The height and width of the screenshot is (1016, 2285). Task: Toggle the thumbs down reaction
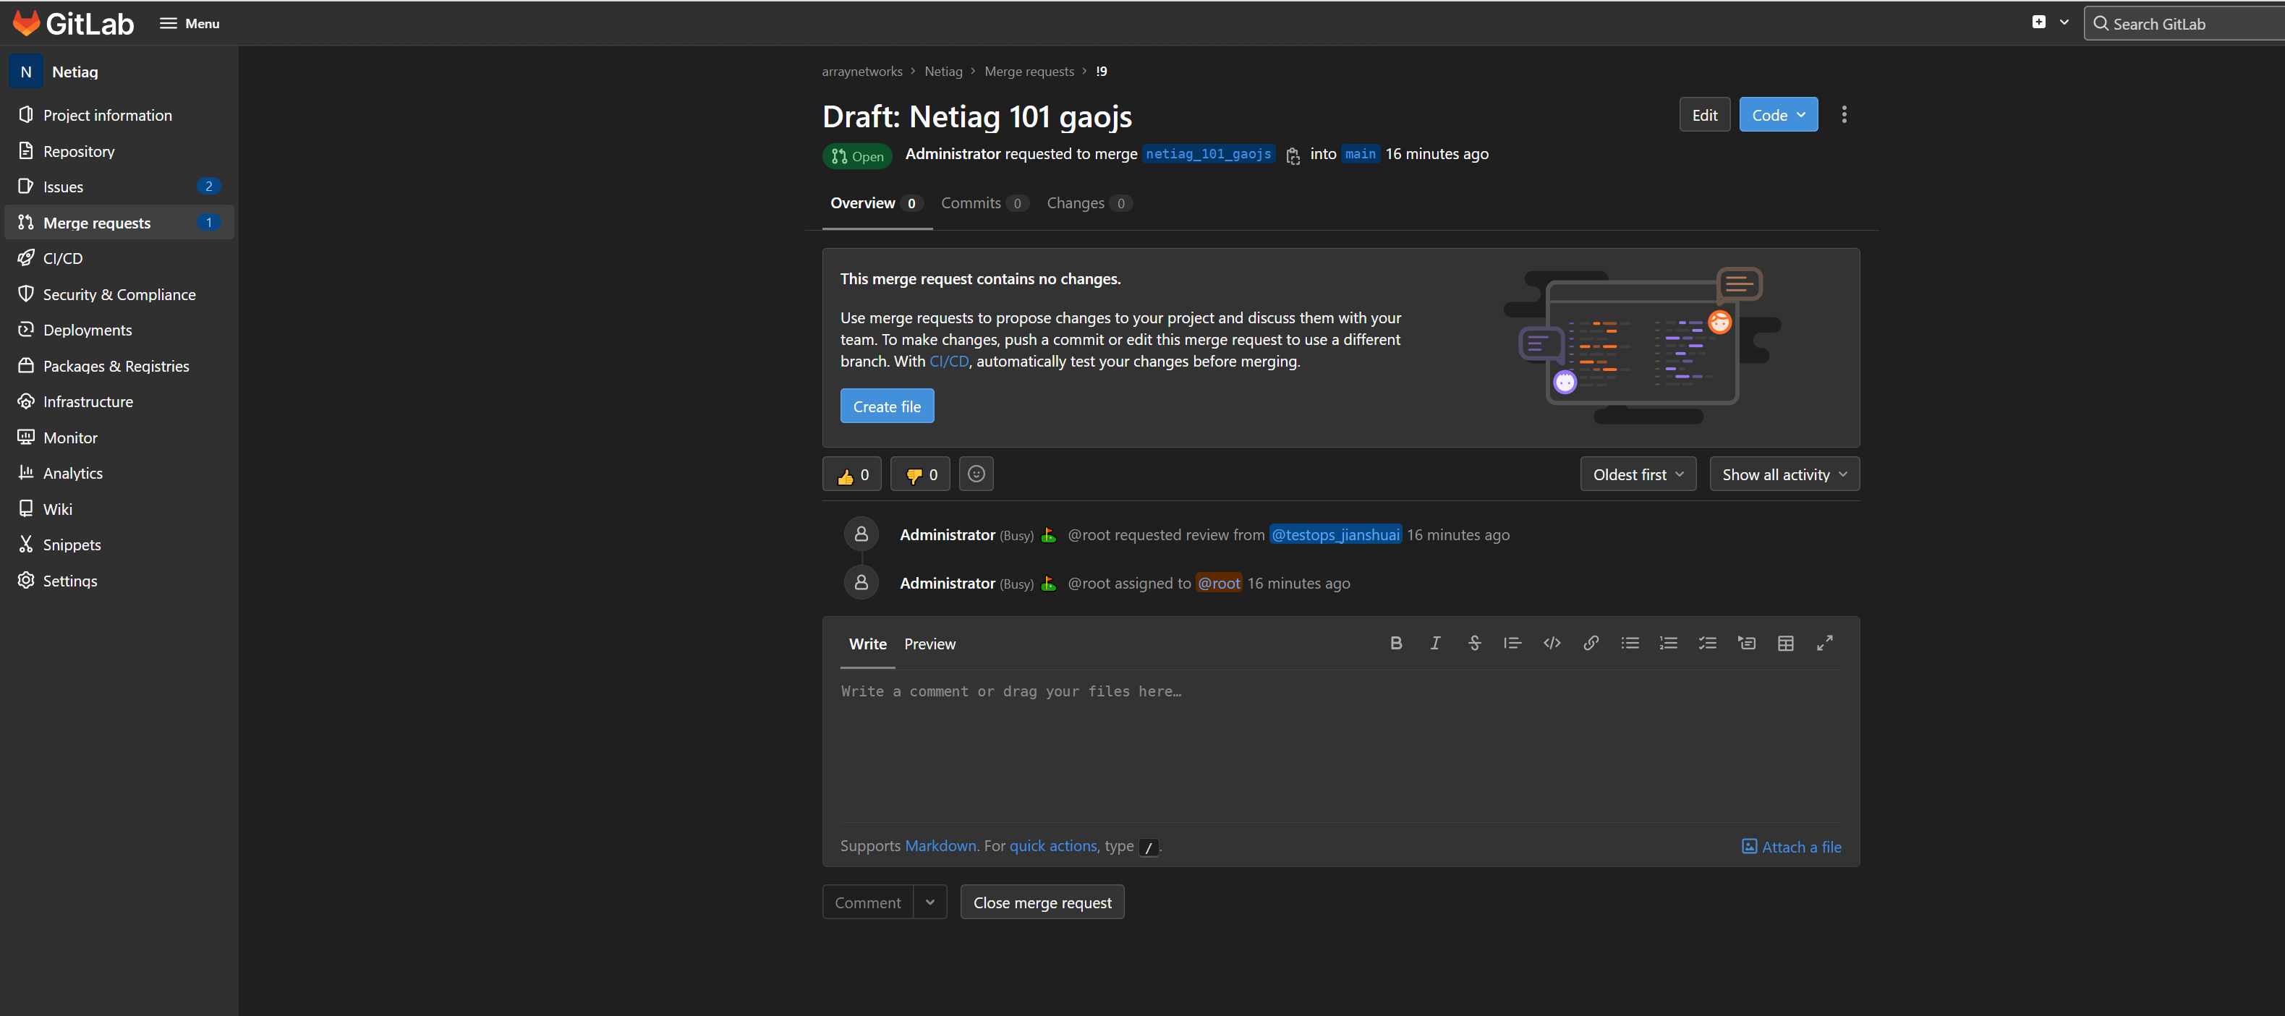tap(920, 474)
